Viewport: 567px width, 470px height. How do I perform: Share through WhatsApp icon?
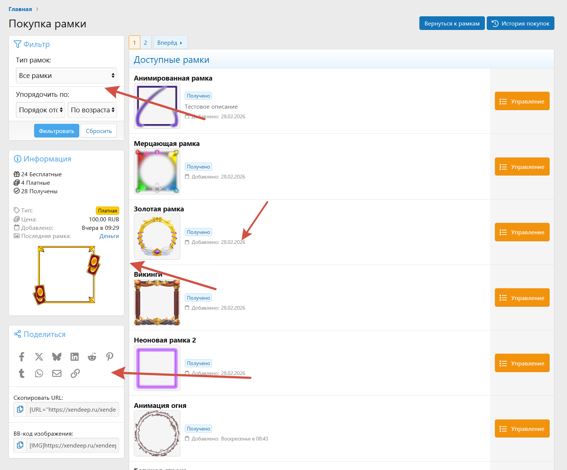[x=39, y=373]
